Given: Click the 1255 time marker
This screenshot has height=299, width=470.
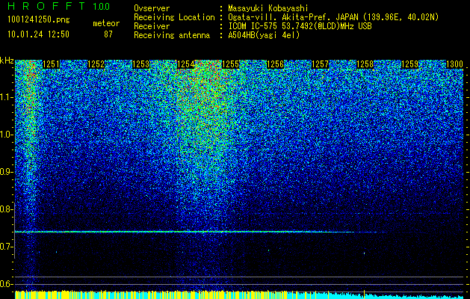Looking at the screenshot, I should click(230, 64).
